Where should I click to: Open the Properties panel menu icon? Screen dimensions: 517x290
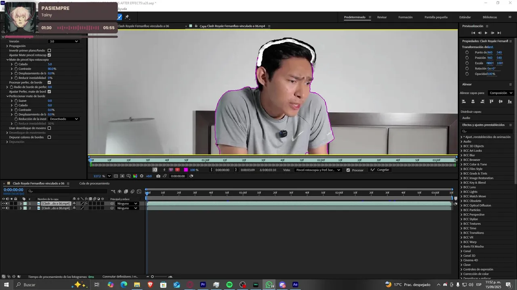511,41
